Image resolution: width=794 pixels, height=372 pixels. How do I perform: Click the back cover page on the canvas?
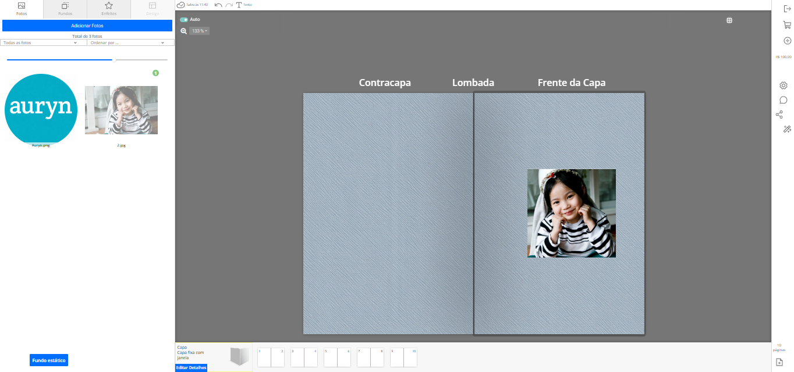388,213
